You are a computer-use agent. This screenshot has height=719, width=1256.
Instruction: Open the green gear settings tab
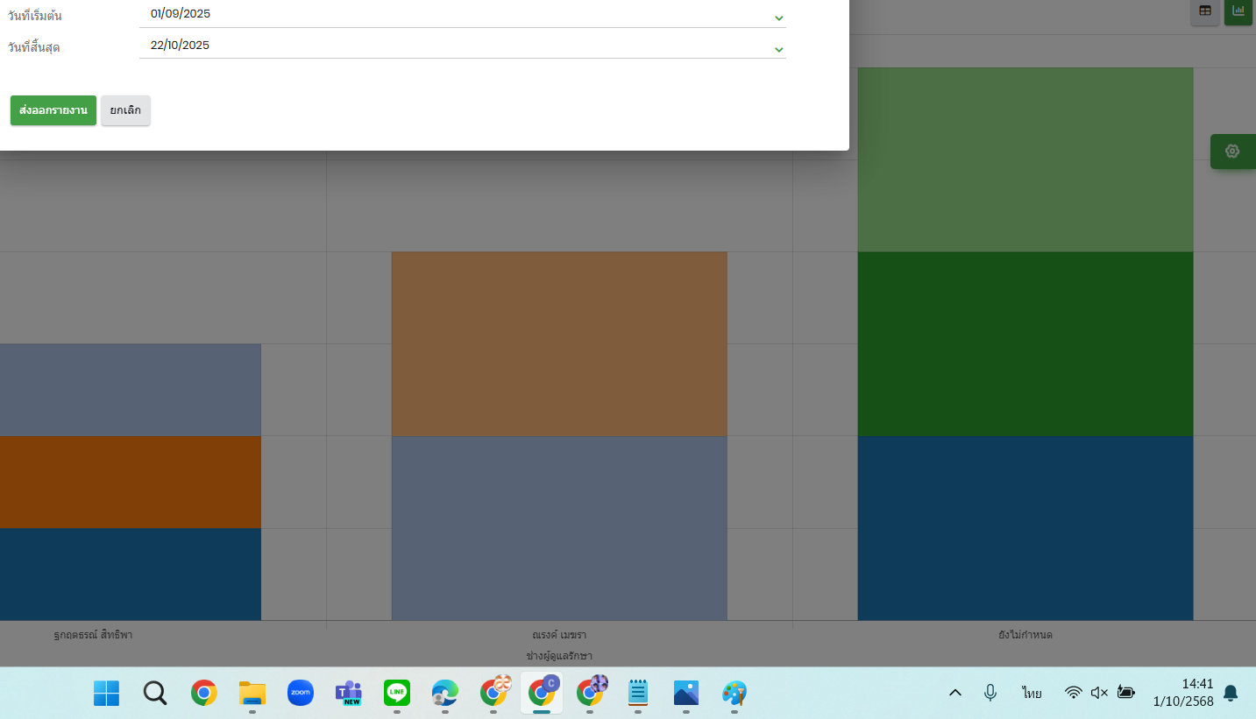pos(1232,152)
